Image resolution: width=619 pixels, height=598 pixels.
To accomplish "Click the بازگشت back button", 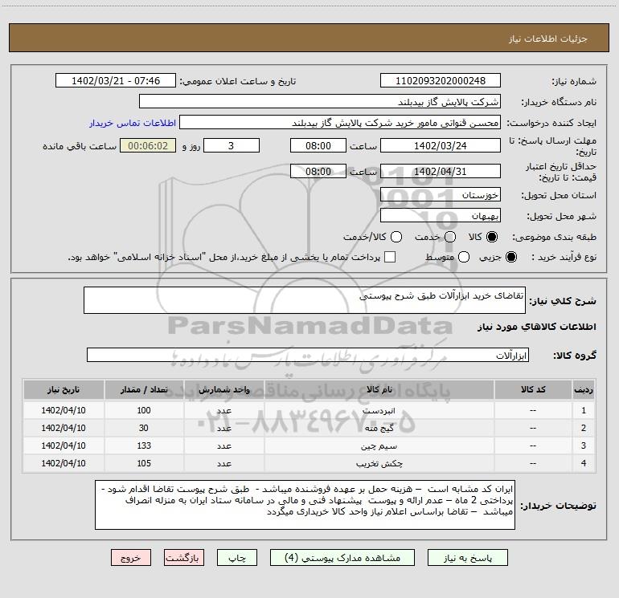I will click(184, 558).
